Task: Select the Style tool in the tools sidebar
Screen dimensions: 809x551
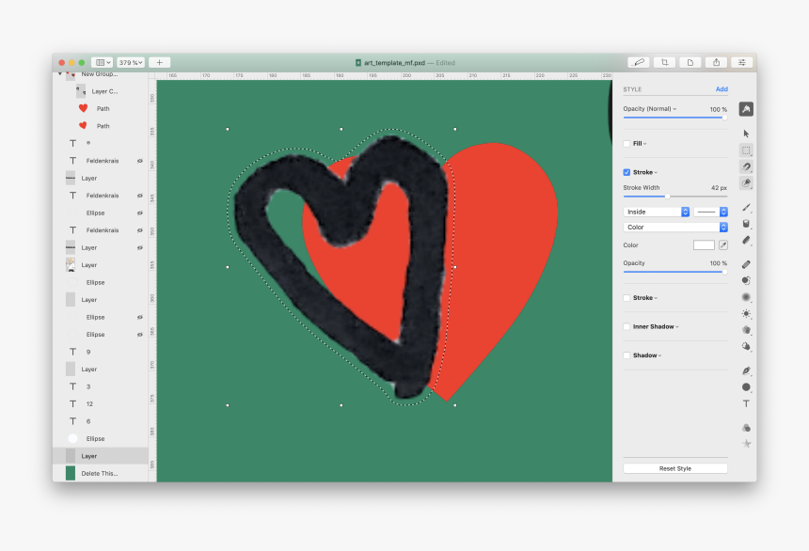Action: pyautogui.click(x=746, y=108)
